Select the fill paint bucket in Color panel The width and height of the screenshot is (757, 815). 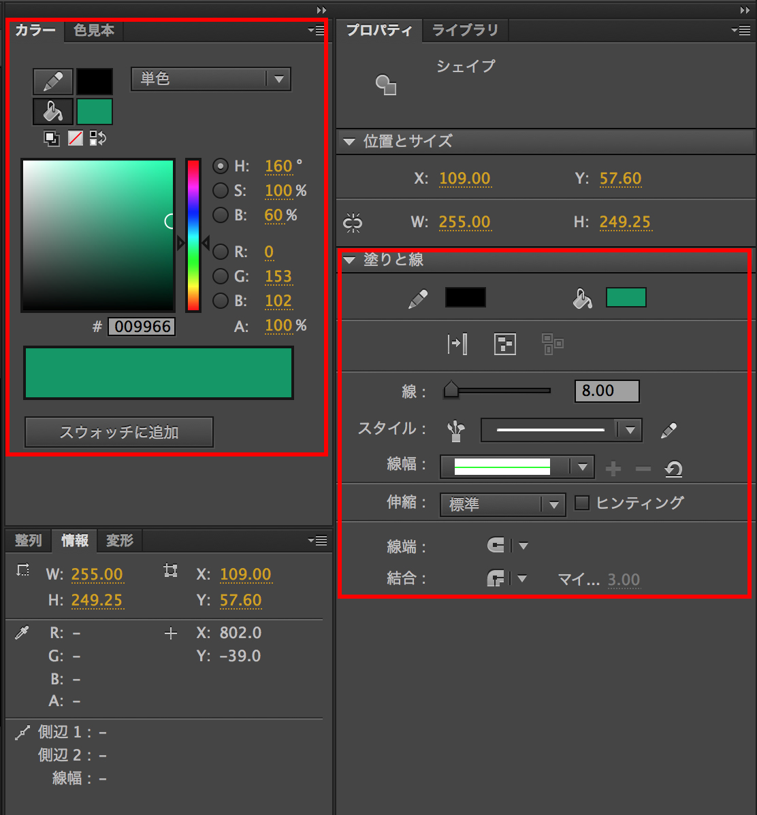click(x=53, y=112)
